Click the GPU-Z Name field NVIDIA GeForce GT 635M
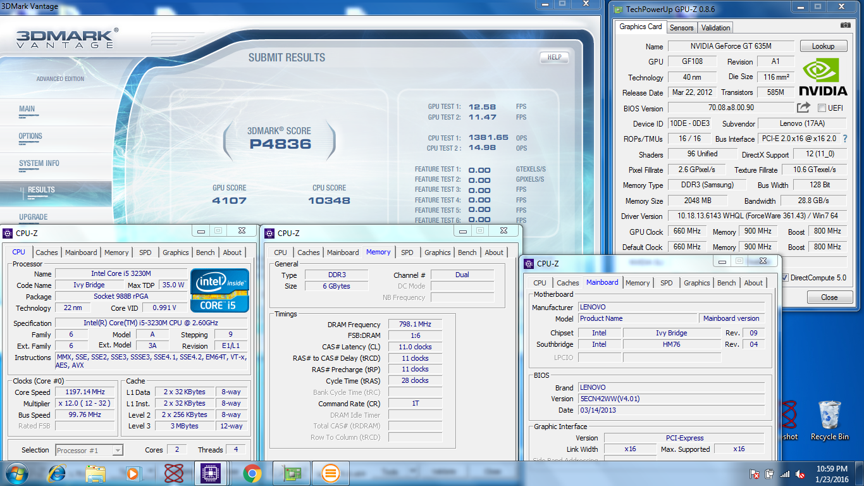This screenshot has width=864, height=486. coord(731,46)
